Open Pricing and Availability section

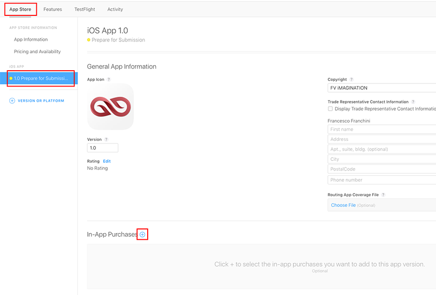pyautogui.click(x=37, y=52)
